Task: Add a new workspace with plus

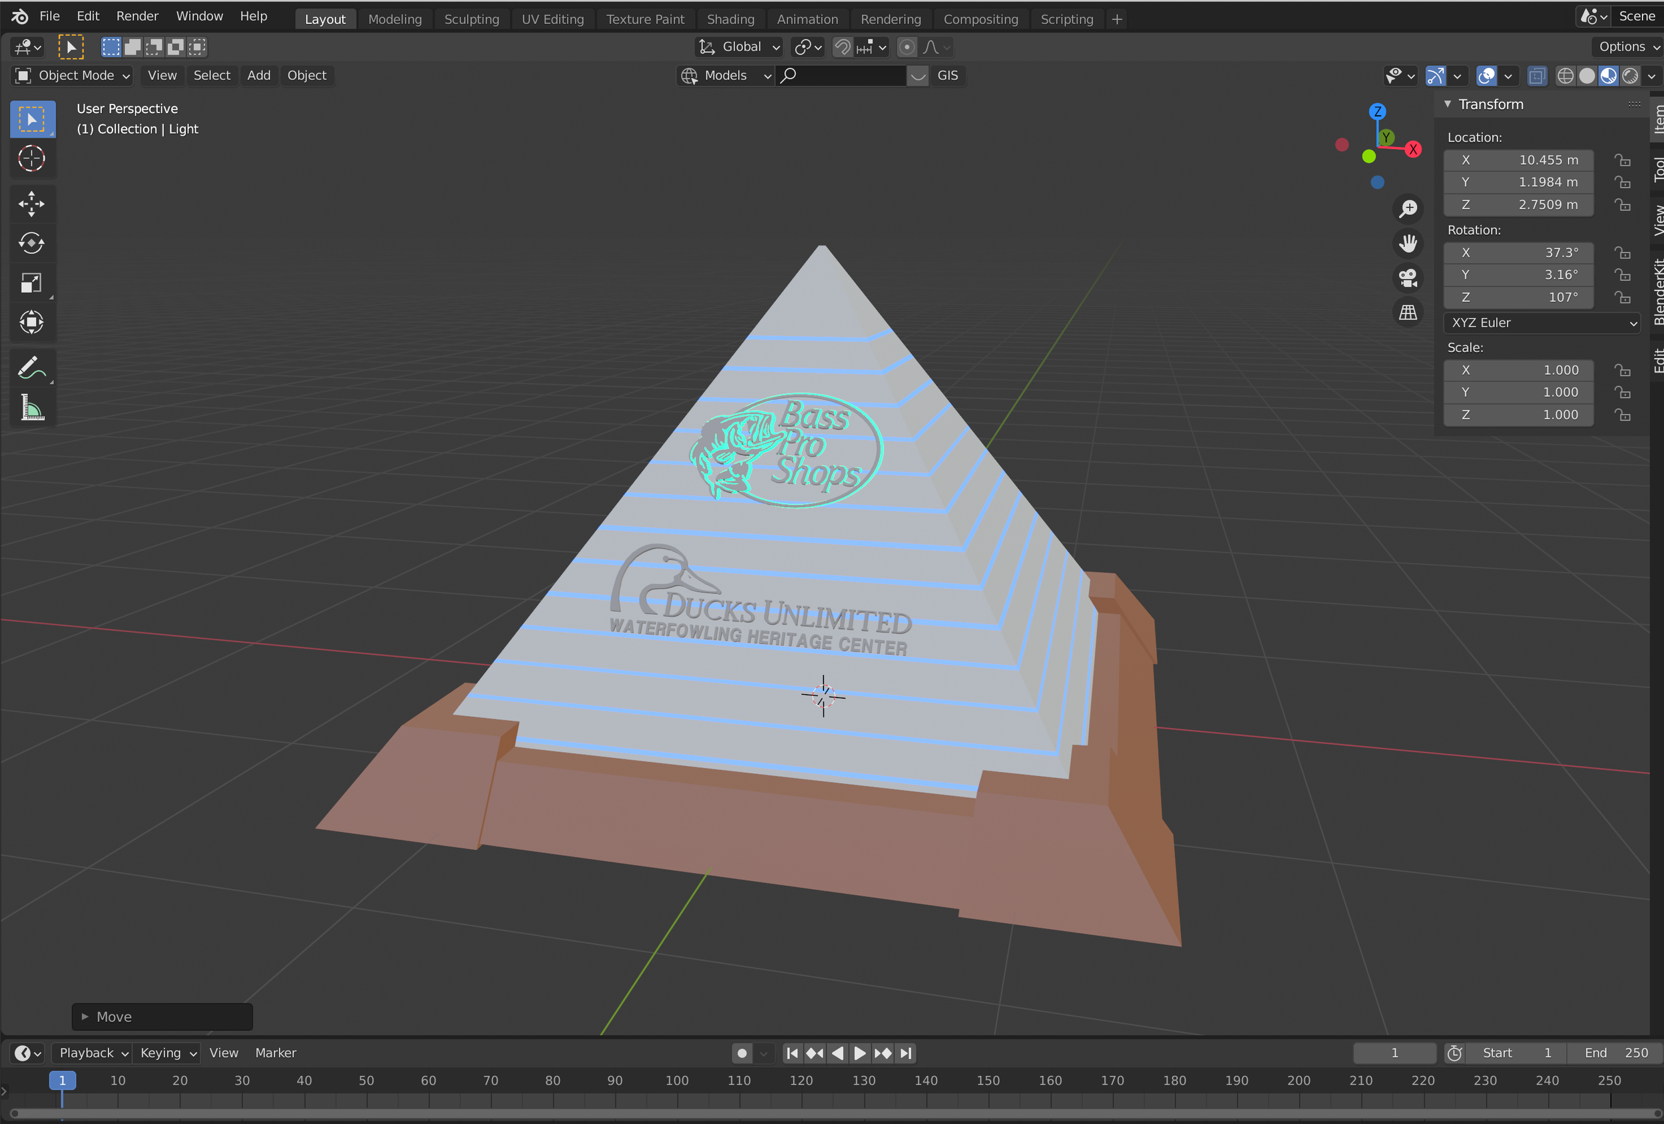Action: click(1117, 19)
